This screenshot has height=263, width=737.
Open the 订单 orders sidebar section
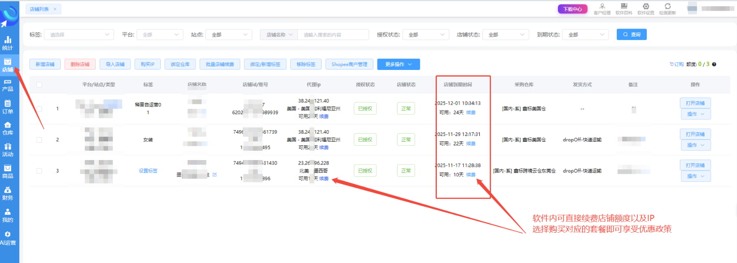point(8,107)
